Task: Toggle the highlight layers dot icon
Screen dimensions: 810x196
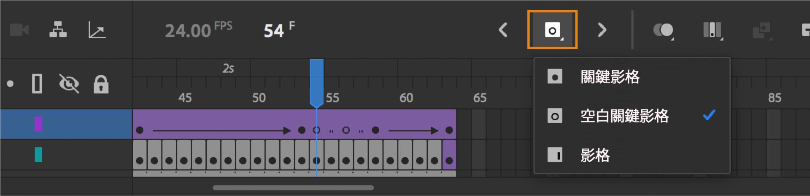Action: [10, 84]
